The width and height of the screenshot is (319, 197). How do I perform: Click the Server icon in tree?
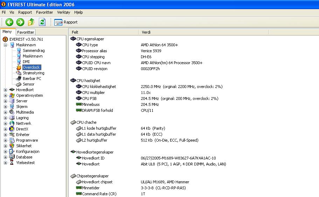click(x=12, y=101)
